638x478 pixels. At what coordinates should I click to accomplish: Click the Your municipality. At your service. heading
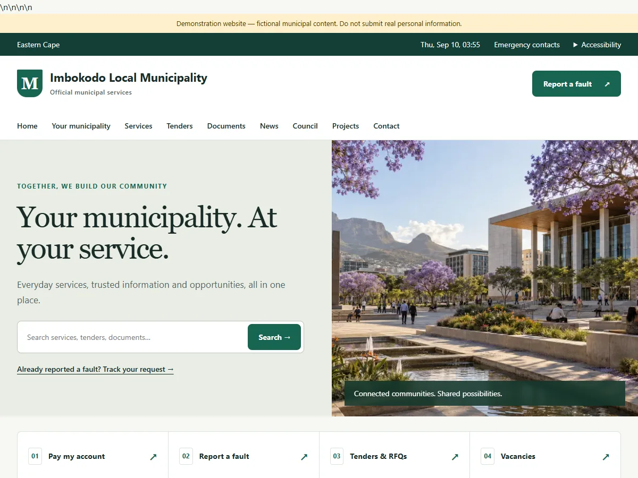(x=147, y=233)
